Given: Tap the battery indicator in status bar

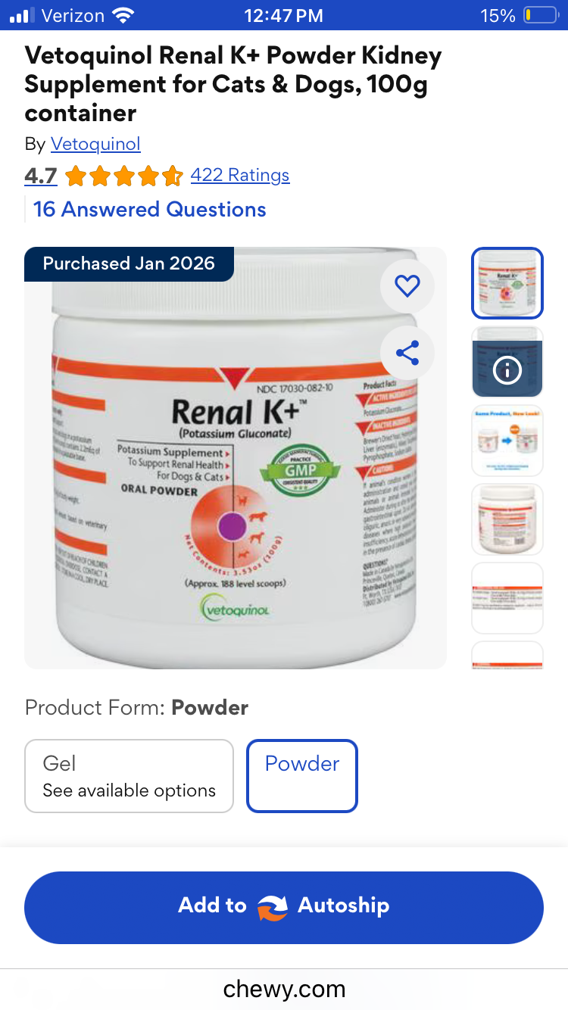Looking at the screenshot, I should (541, 15).
